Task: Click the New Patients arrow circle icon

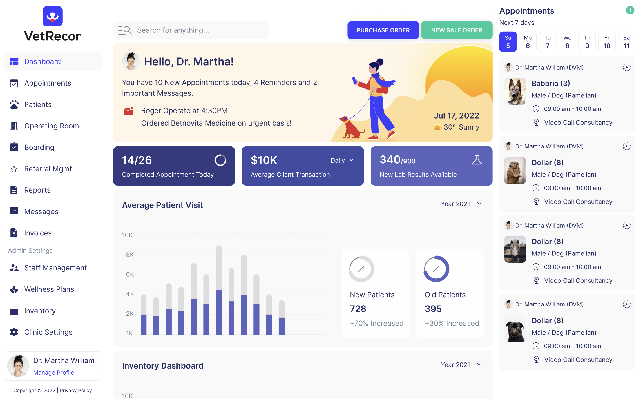Action: point(361,269)
